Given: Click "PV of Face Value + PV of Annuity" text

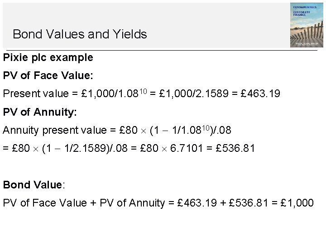Looking at the screenshot, I should coord(84,203).
